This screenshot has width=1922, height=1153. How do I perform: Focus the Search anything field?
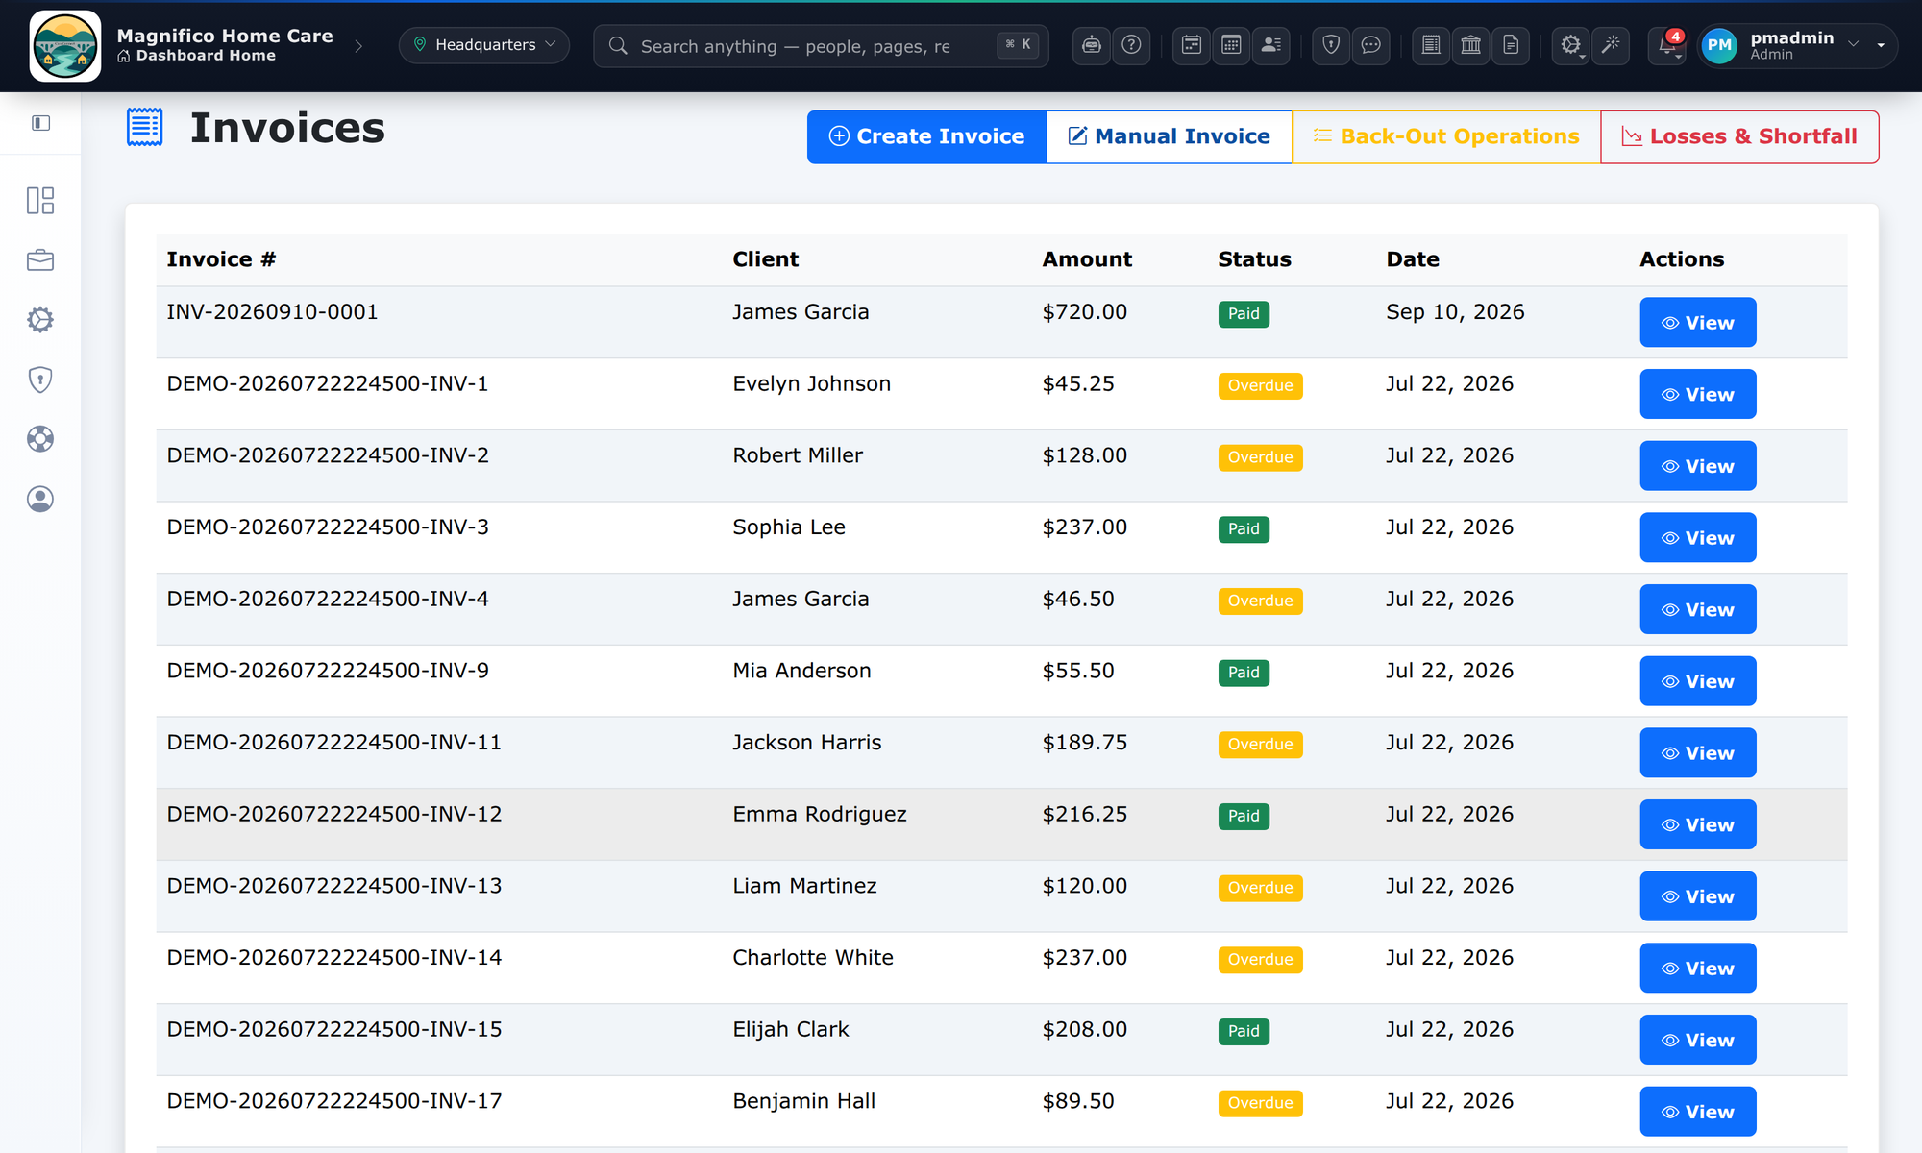click(821, 45)
